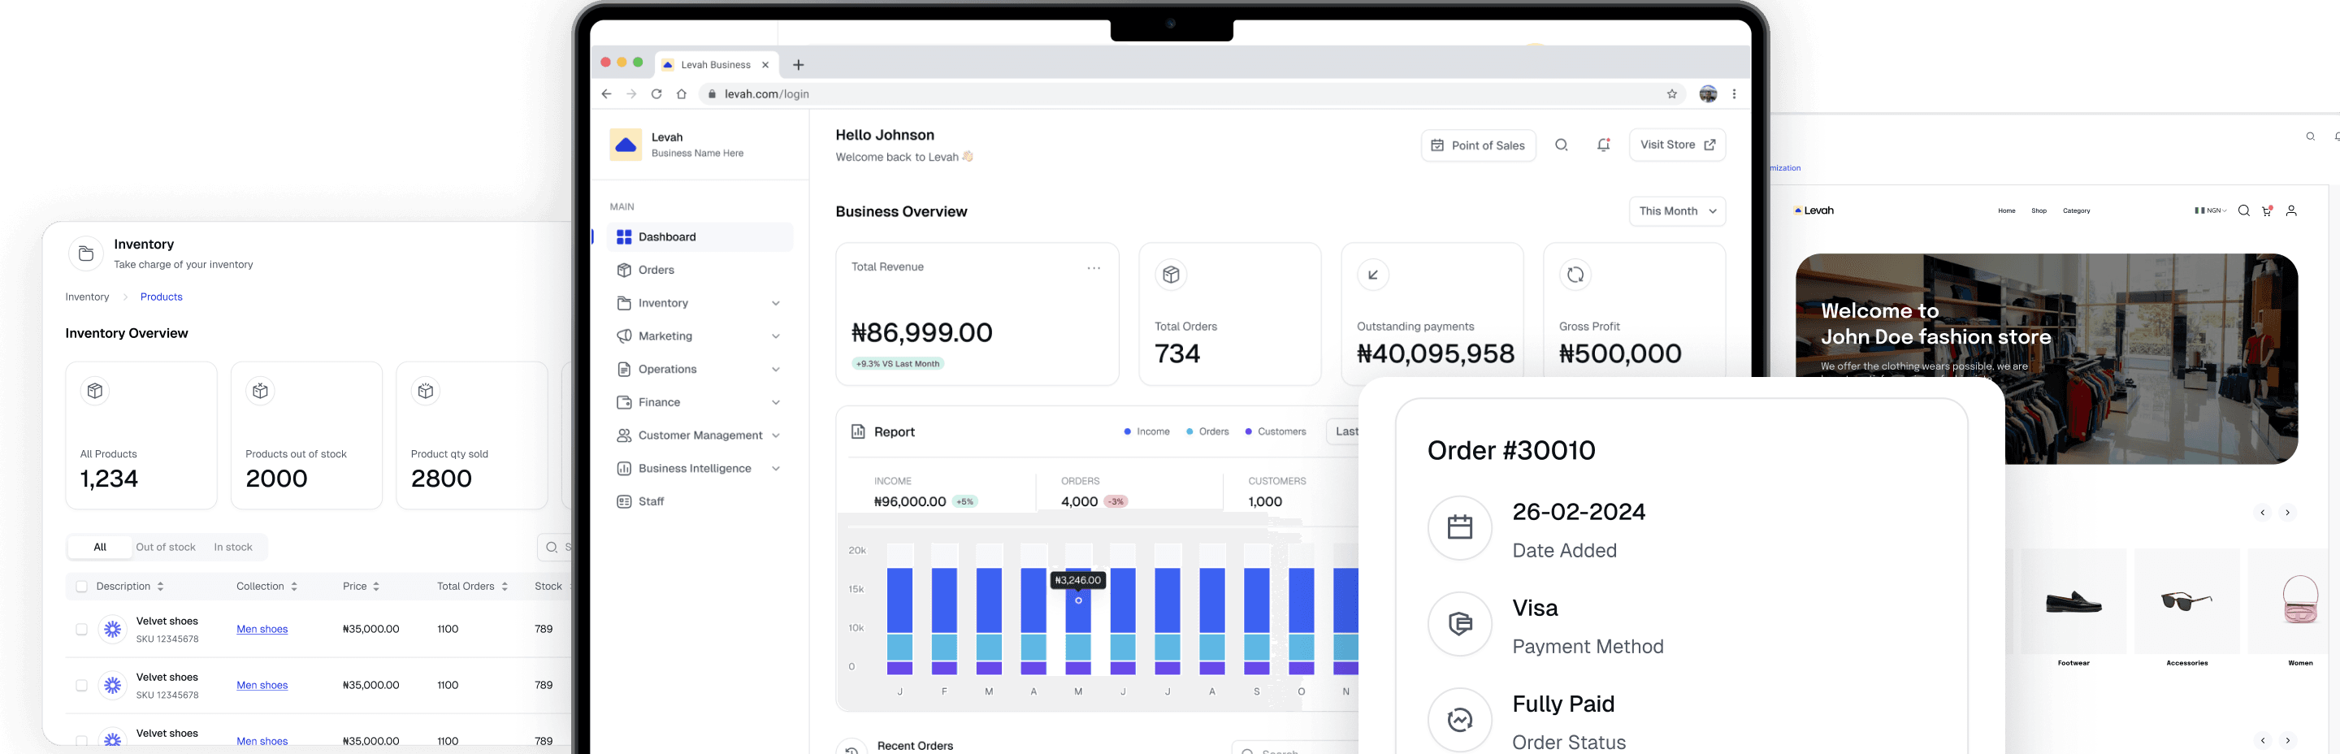The height and width of the screenshot is (754, 2340).
Task: Expand the Inventory section in the sidebar
Action: [x=662, y=302]
